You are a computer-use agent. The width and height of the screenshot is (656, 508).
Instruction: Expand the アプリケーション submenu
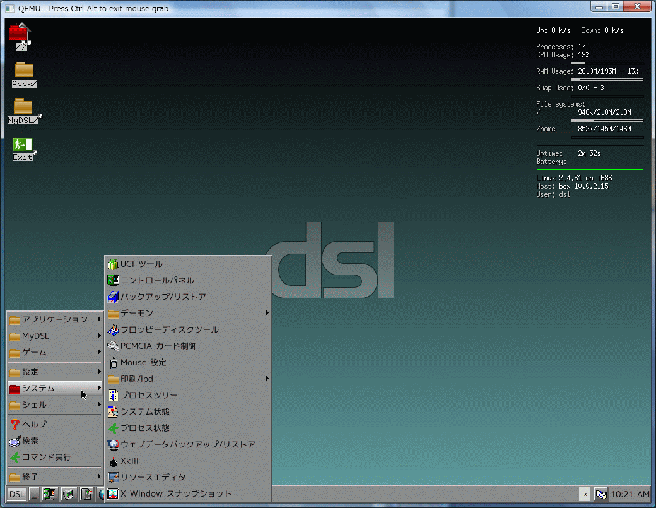click(55, 319)
